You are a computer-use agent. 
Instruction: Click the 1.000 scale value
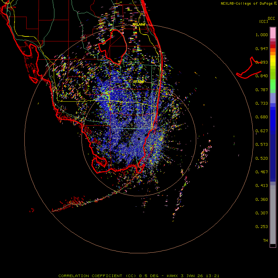pos(262,35)
